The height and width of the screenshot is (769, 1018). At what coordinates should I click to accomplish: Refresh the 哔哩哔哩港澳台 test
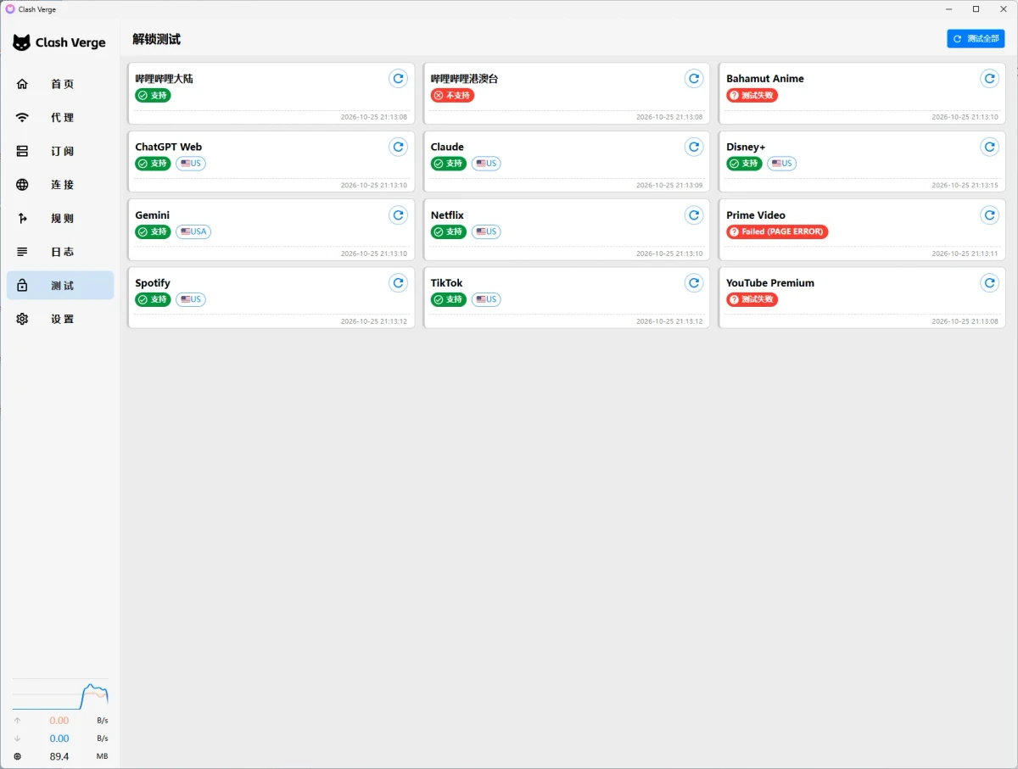694,79
